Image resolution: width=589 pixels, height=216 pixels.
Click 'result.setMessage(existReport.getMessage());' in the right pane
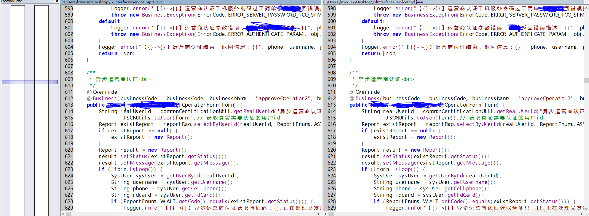point(432,163)
